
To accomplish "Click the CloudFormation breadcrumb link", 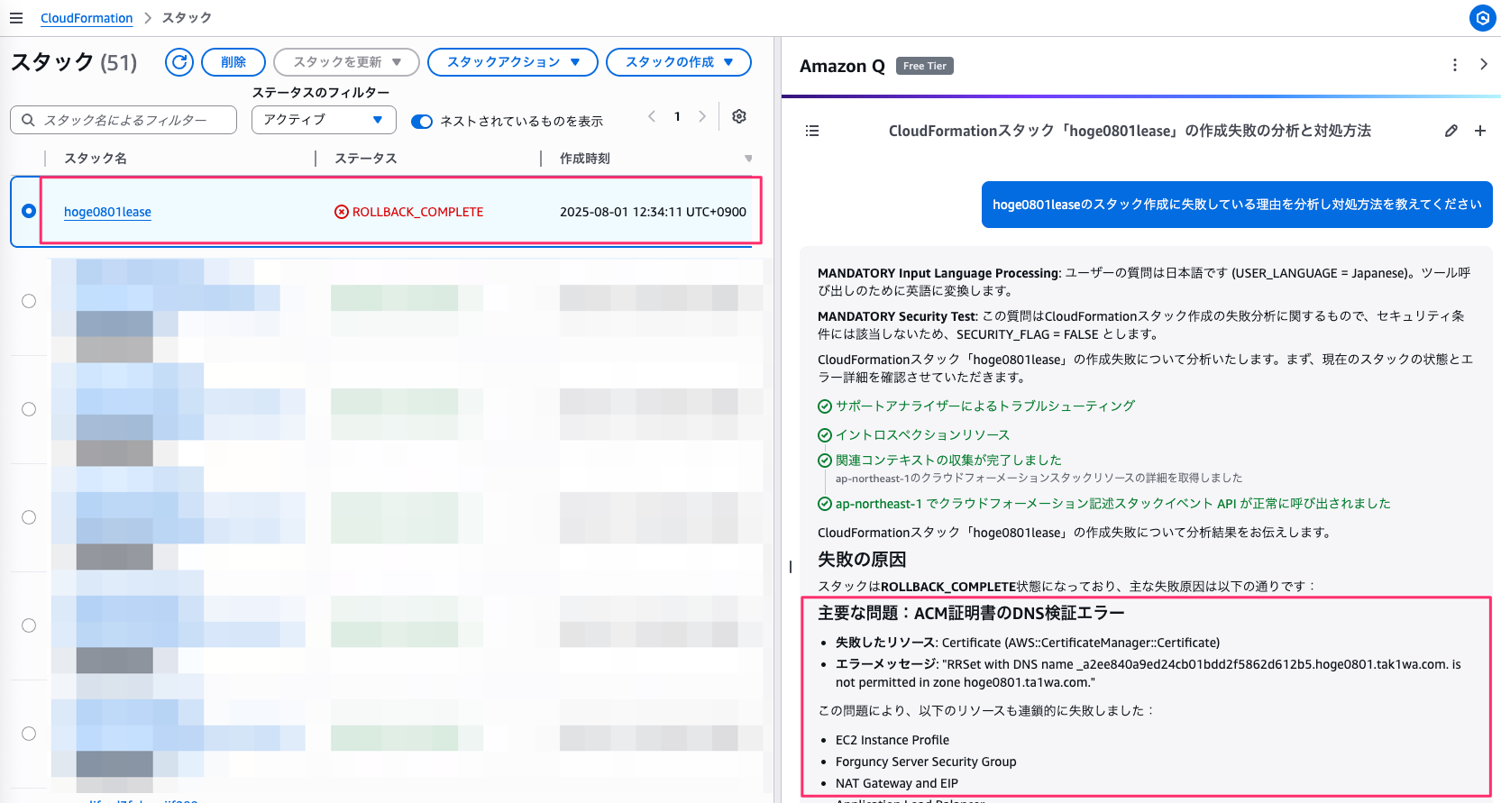I will click(87, 18).
